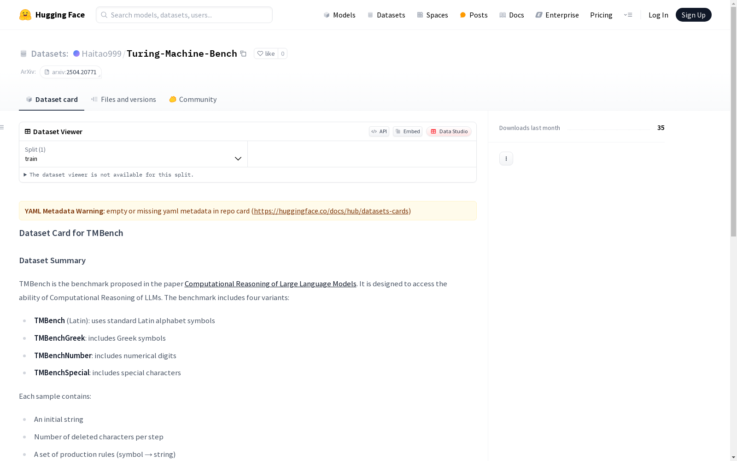Click the like count number 0
The image size is (737, 461).
coord(283,53)
